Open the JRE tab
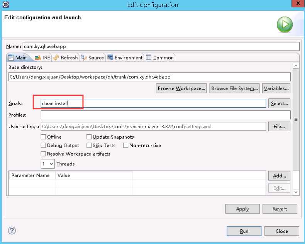This screenshot has width=305, height=244. tap(42, 58)
